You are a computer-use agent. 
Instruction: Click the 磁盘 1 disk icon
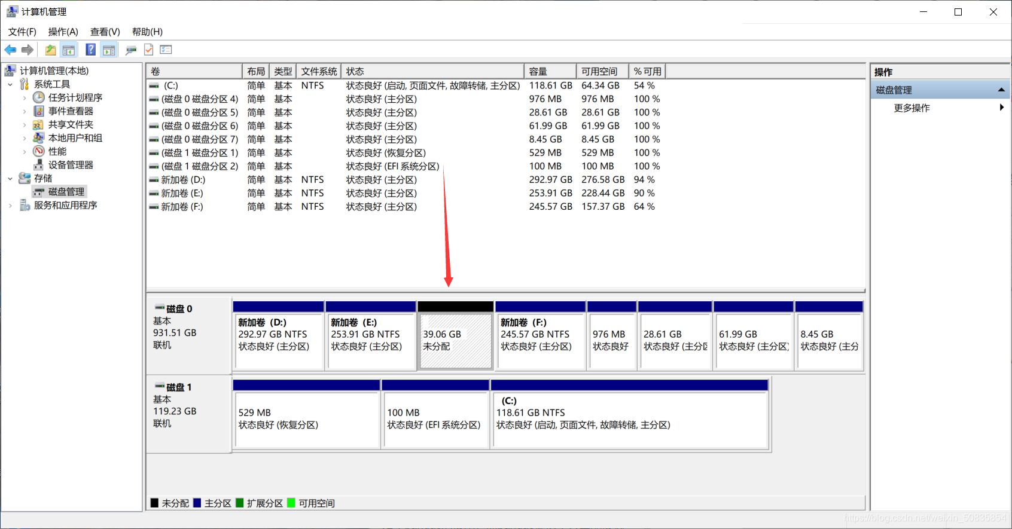click(x=160, y=387)
